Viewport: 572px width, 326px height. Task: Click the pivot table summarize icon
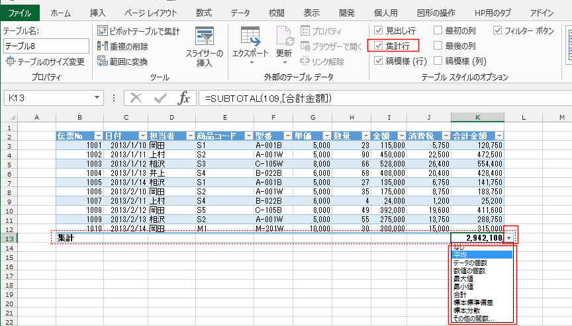tap(103, 30)
